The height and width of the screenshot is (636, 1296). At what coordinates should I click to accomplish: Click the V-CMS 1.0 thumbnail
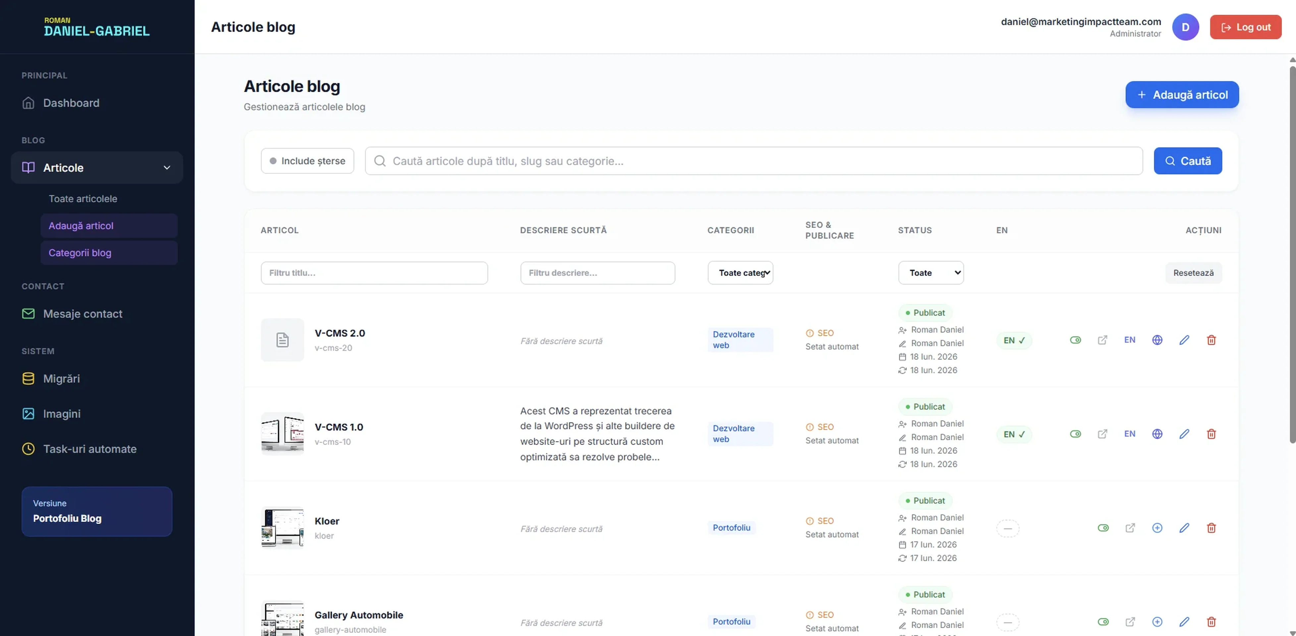click(282, 434)
